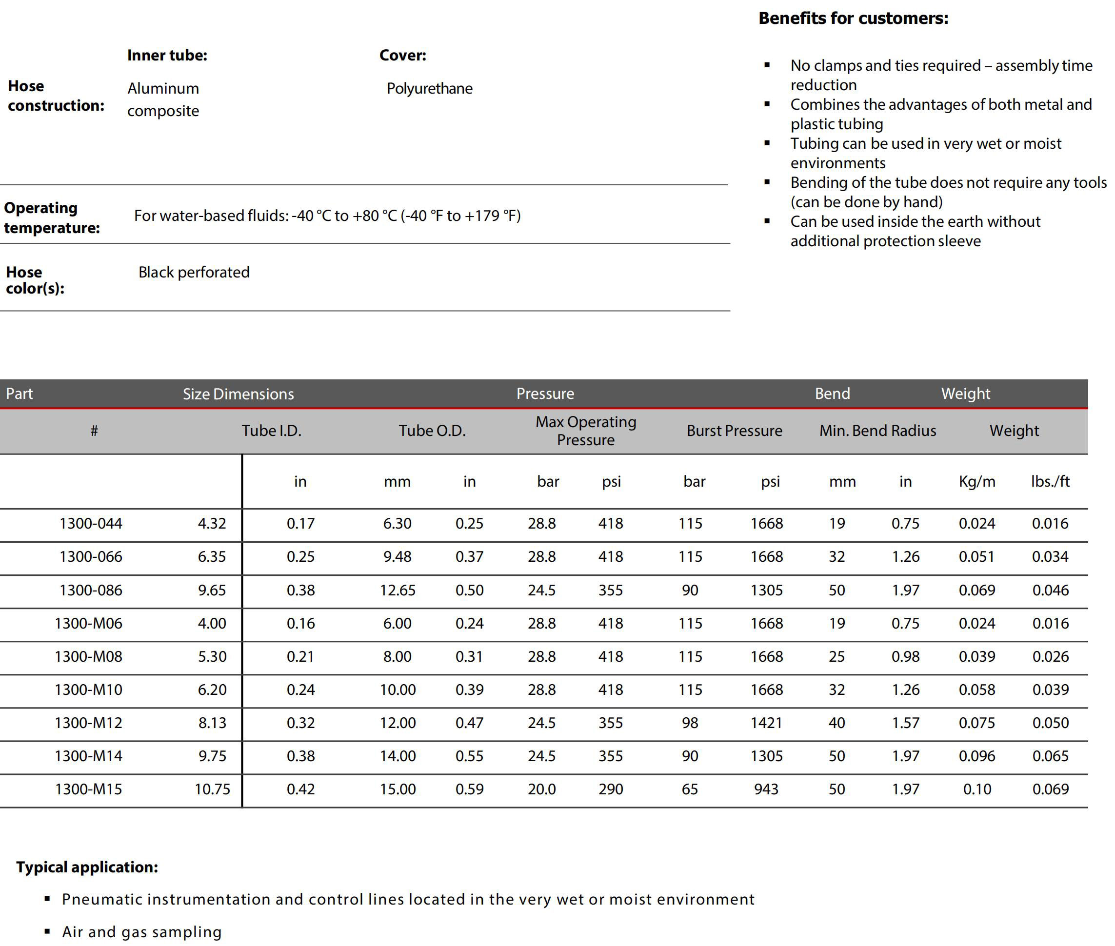Viewport: 1115px width, 946px height.
Task: Click the Black perforated hose color text
Action: tap(194, 273)
